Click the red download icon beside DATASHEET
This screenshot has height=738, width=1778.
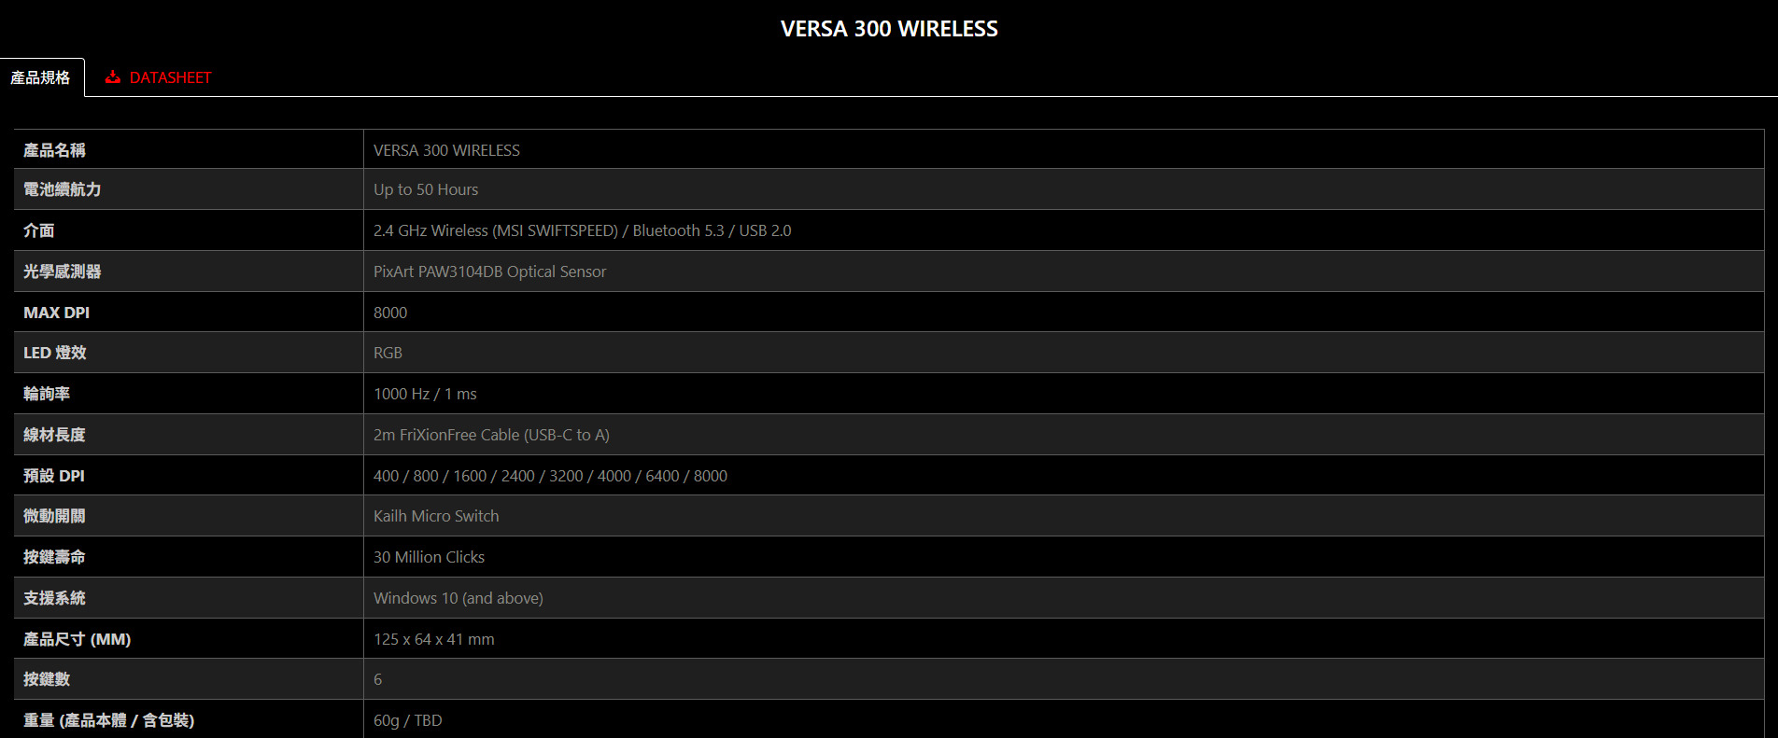pos(113,77)
